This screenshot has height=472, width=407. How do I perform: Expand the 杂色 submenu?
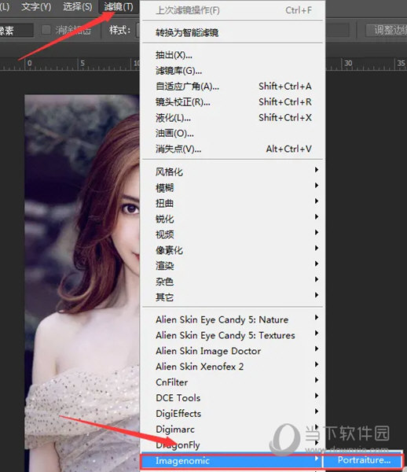click(232, 282)
